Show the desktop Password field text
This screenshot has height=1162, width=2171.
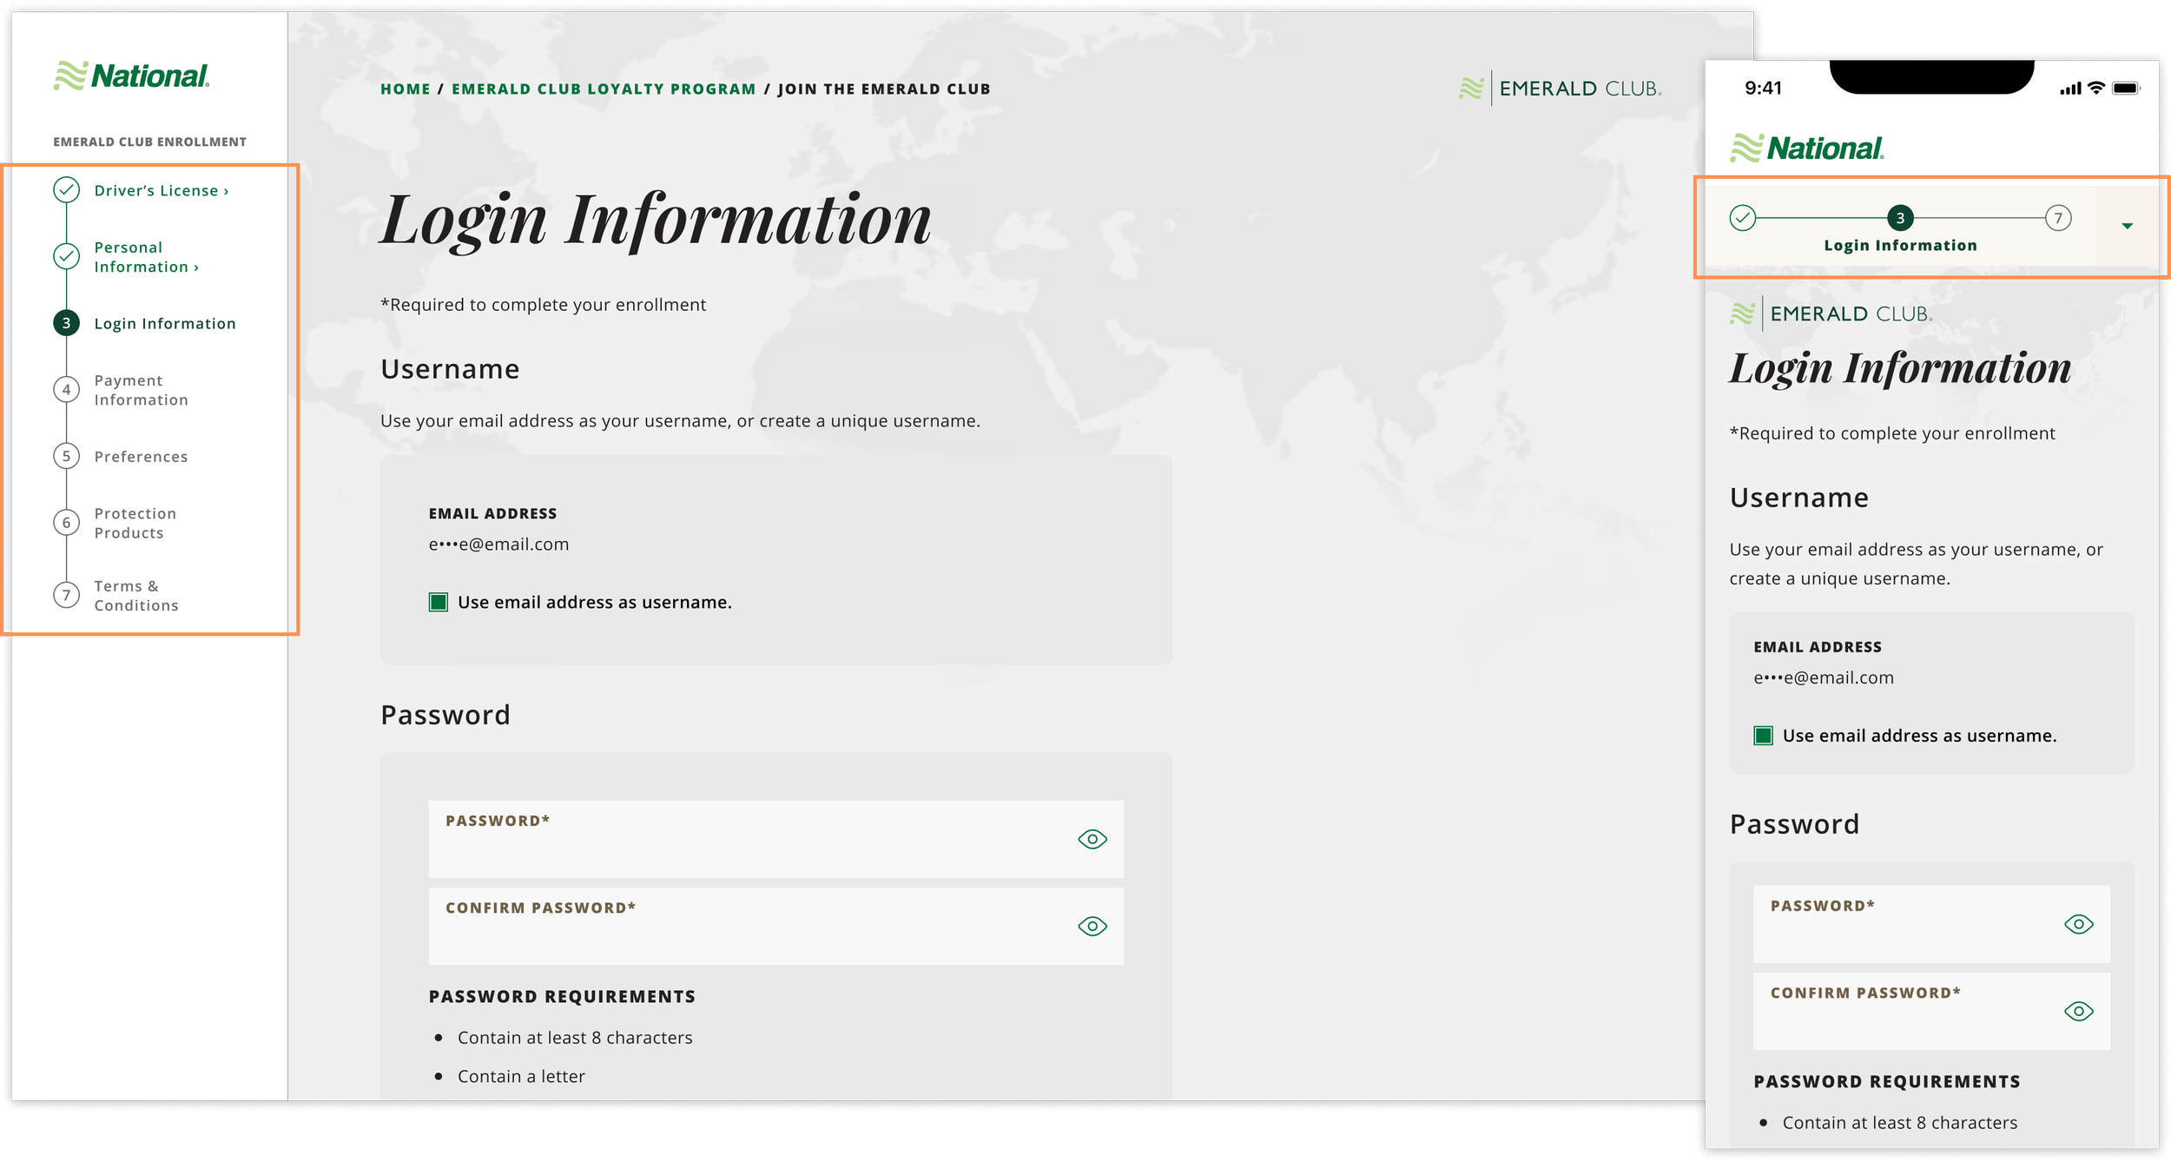click(x=1092, y=839)
